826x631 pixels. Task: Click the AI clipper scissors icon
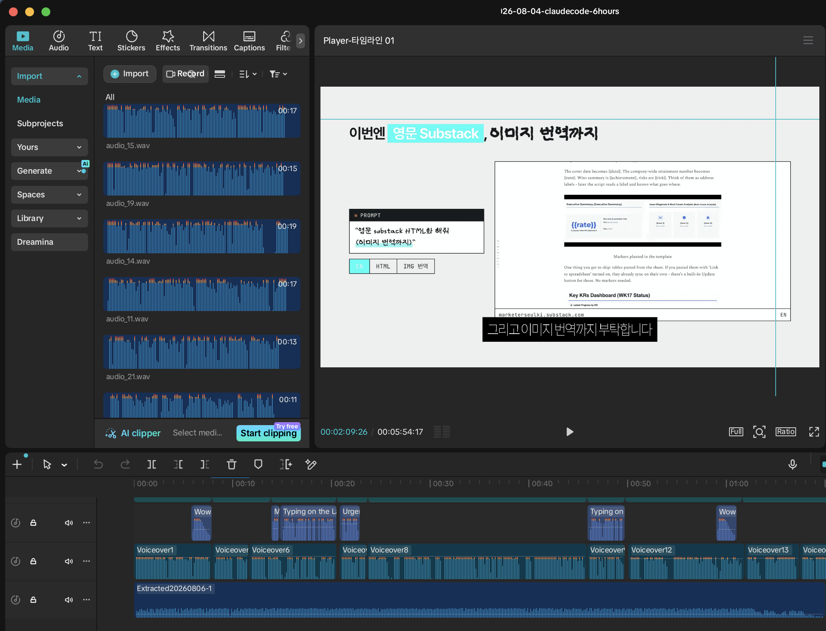[x=111, y=433]
